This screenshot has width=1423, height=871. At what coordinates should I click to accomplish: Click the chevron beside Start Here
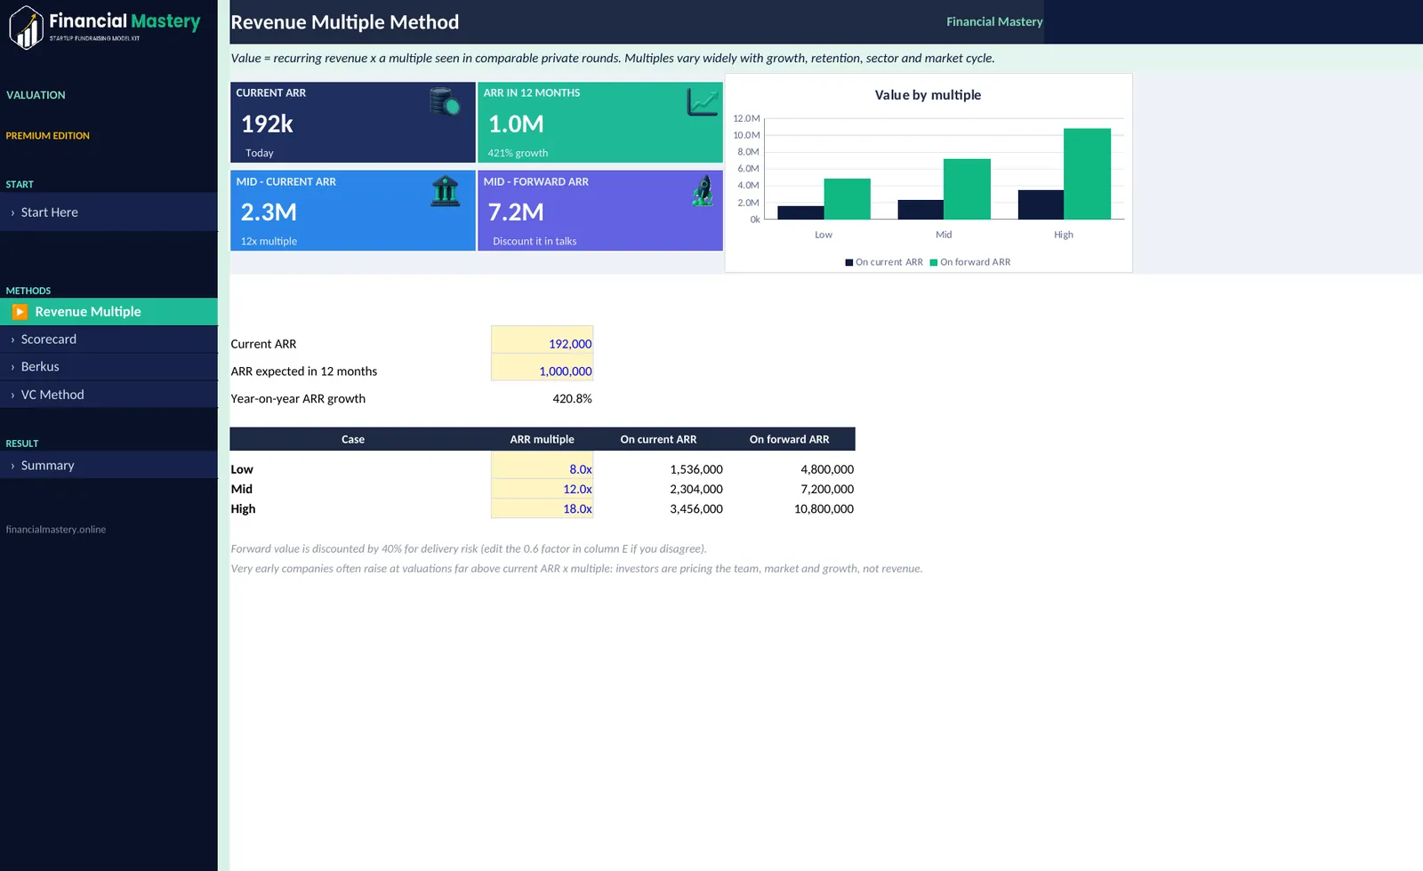tap(12, 213)
